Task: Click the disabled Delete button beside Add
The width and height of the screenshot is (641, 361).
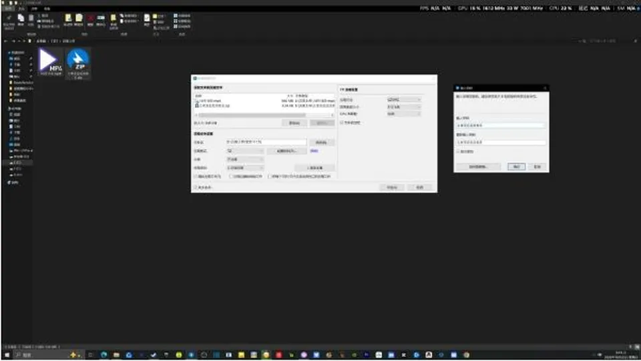Action: click(x=322, y=123)
